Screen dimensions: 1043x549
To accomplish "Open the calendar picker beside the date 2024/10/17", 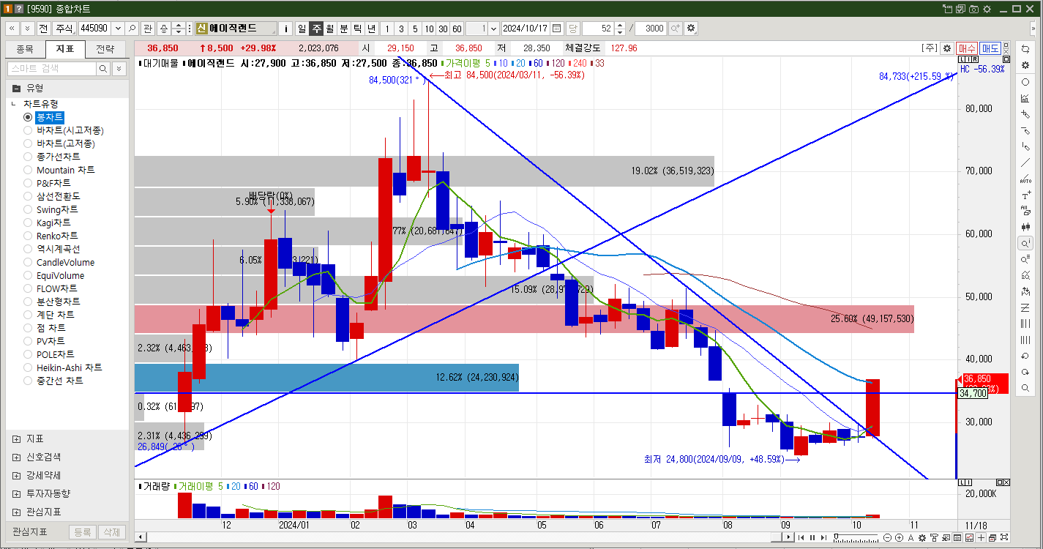I will [x=556, y=29].
